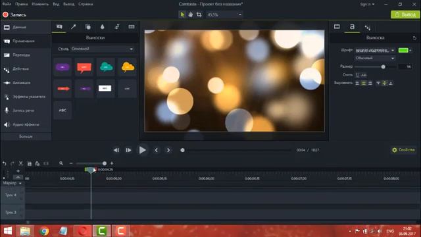Switch to text properties 'a' tab
421x237 pixels.
coord(352,26)
